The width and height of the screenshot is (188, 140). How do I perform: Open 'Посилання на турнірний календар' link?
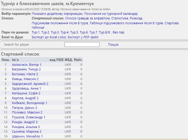[x=111, y=14]
